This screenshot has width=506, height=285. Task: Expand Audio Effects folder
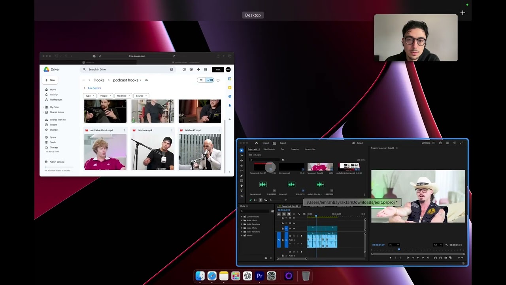(242, 220)
